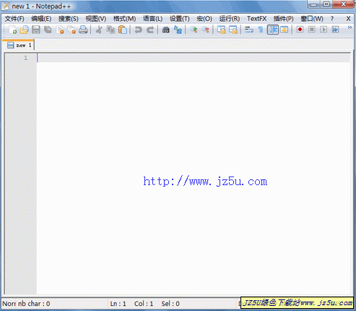Toggle synchronize vertical scrolling icon
Viewport: 356px width, 311px height.
coord(221,30)
